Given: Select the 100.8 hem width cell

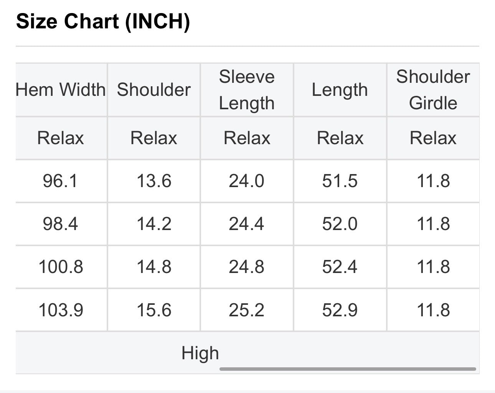Looking at the screenshot, I should [61, 267].
